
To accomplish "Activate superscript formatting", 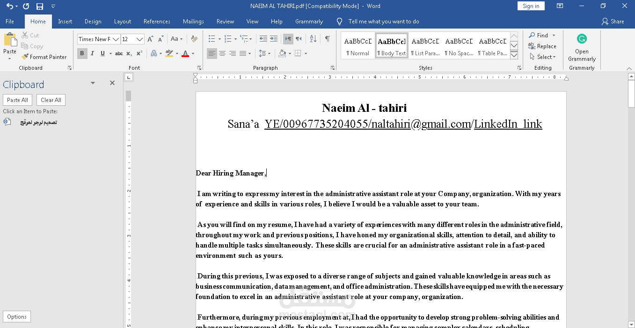I will (139, 53).
